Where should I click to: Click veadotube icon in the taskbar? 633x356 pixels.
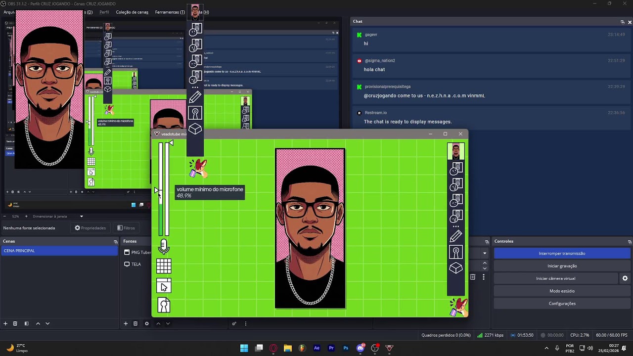pos(389,348)
